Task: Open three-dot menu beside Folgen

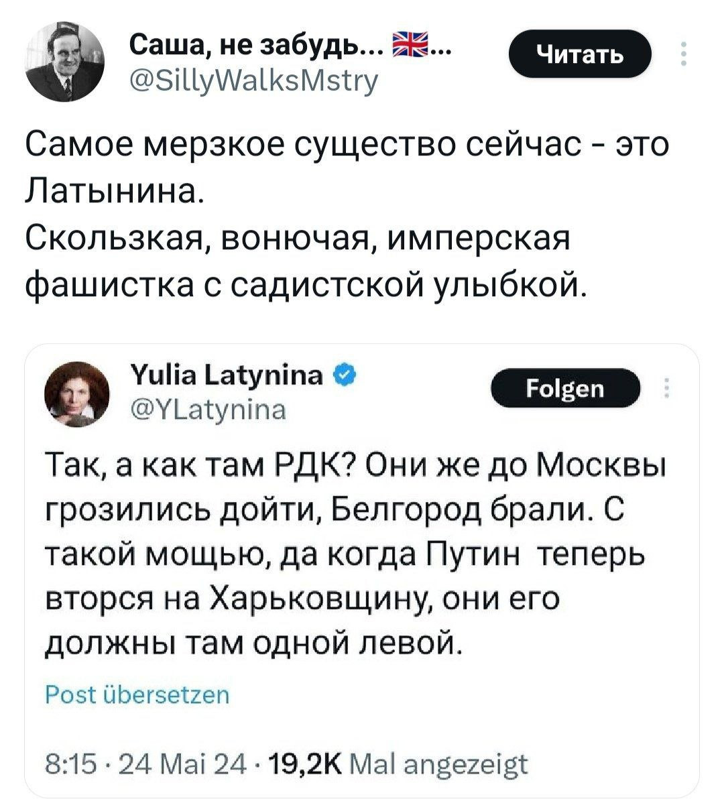Action: (668, 389)
